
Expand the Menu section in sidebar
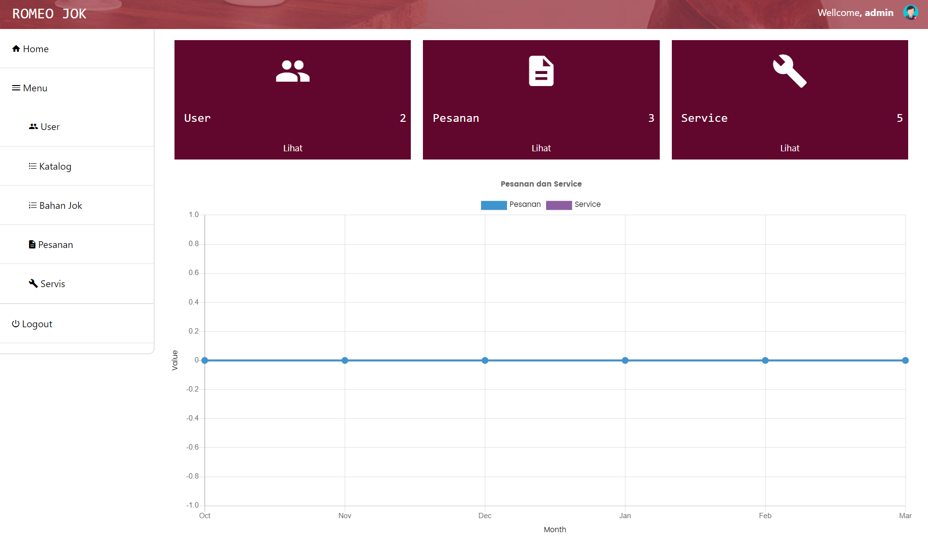[35, 88]
